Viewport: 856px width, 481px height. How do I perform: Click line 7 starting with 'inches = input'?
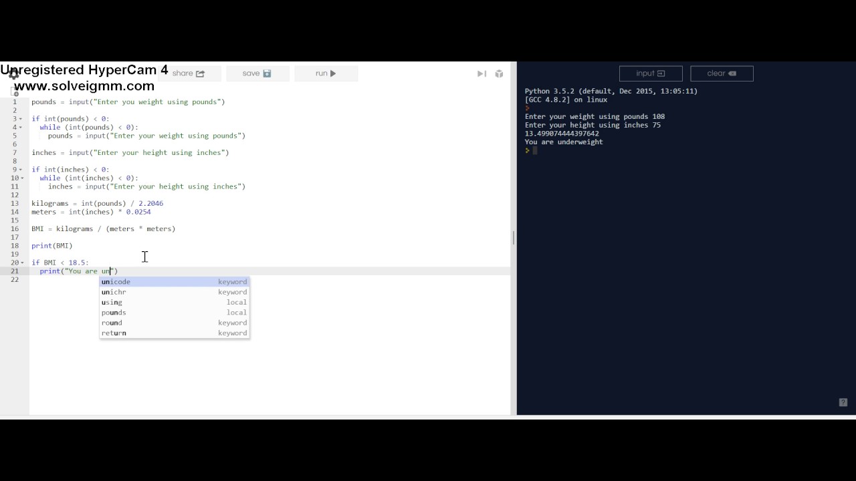[130, 152]
